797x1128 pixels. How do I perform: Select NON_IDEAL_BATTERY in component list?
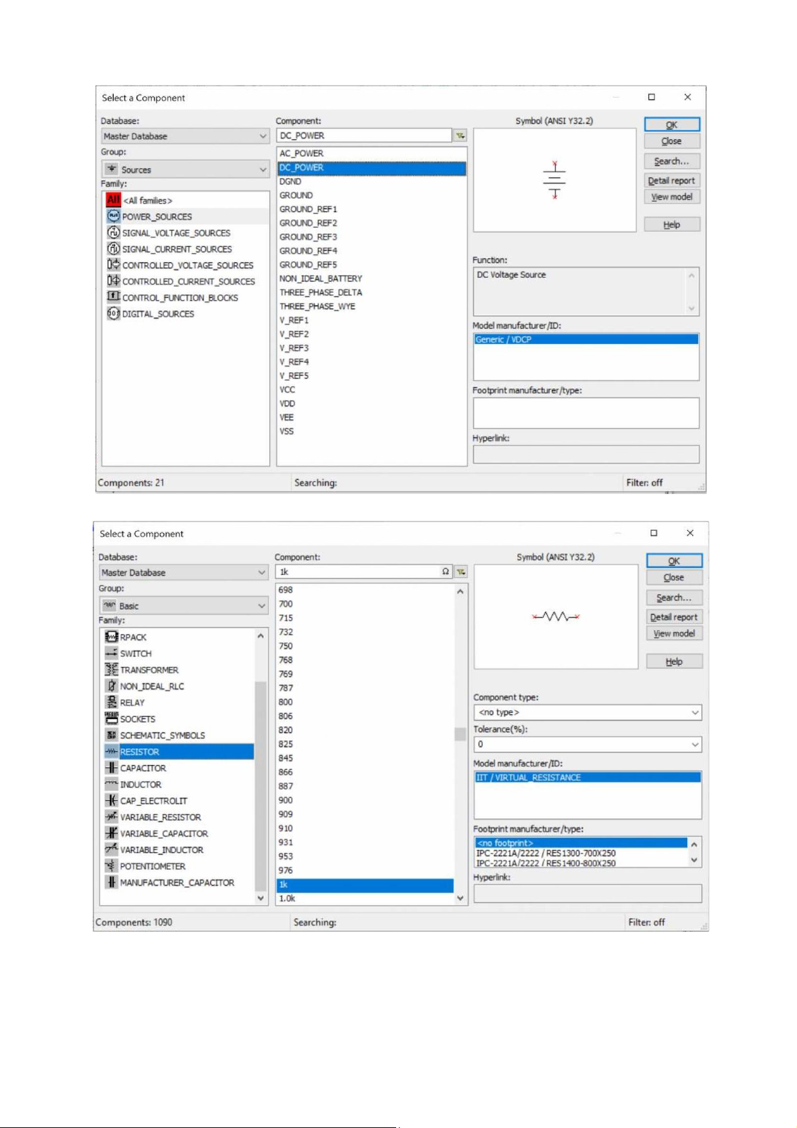(x=321, y=278)
